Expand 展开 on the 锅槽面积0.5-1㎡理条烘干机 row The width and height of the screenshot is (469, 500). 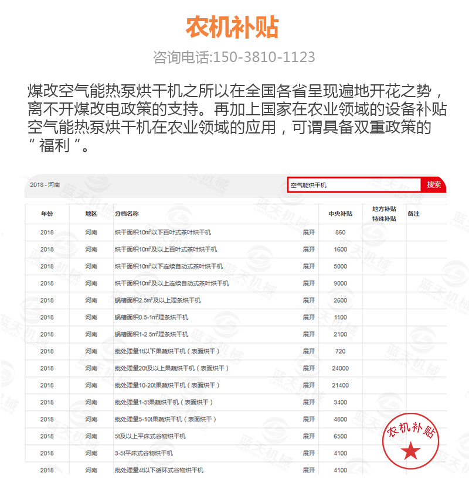308,317
